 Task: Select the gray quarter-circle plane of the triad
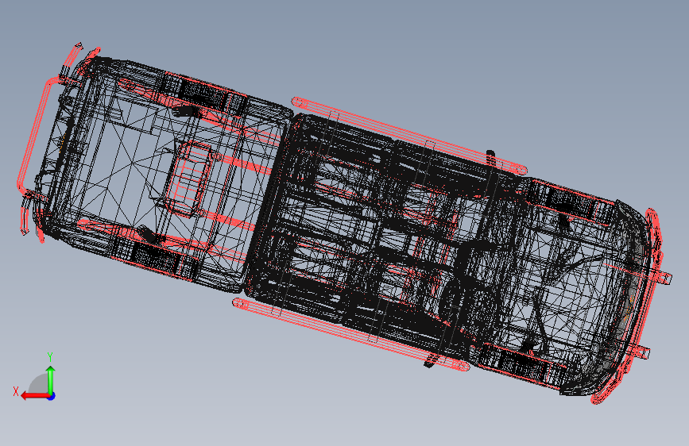[x=40, y=386]
